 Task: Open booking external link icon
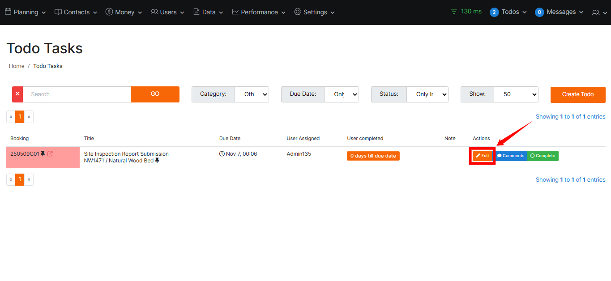click(x=50, y=154)
